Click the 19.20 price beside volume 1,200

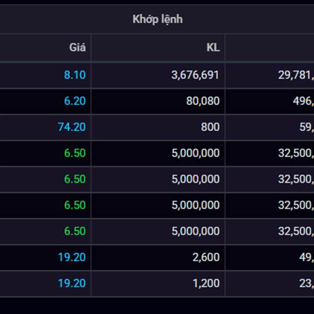pos(72,284)
